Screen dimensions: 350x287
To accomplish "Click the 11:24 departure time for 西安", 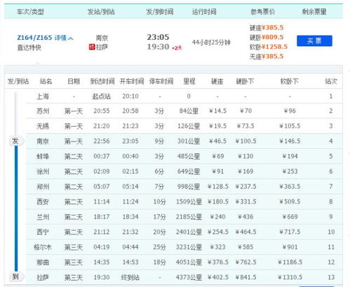I will pos(130,202).
